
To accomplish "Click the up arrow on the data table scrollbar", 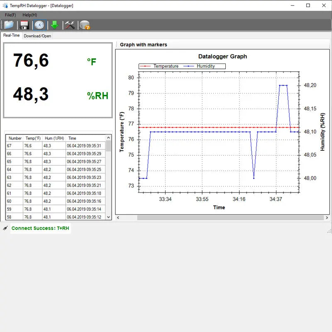I will coord(108,138).
